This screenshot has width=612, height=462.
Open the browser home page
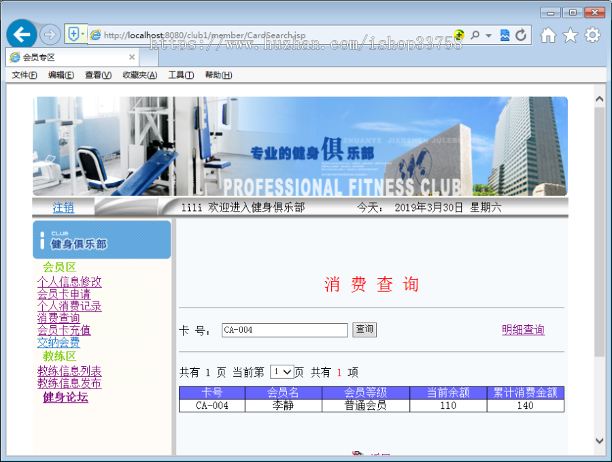[548, 35]
